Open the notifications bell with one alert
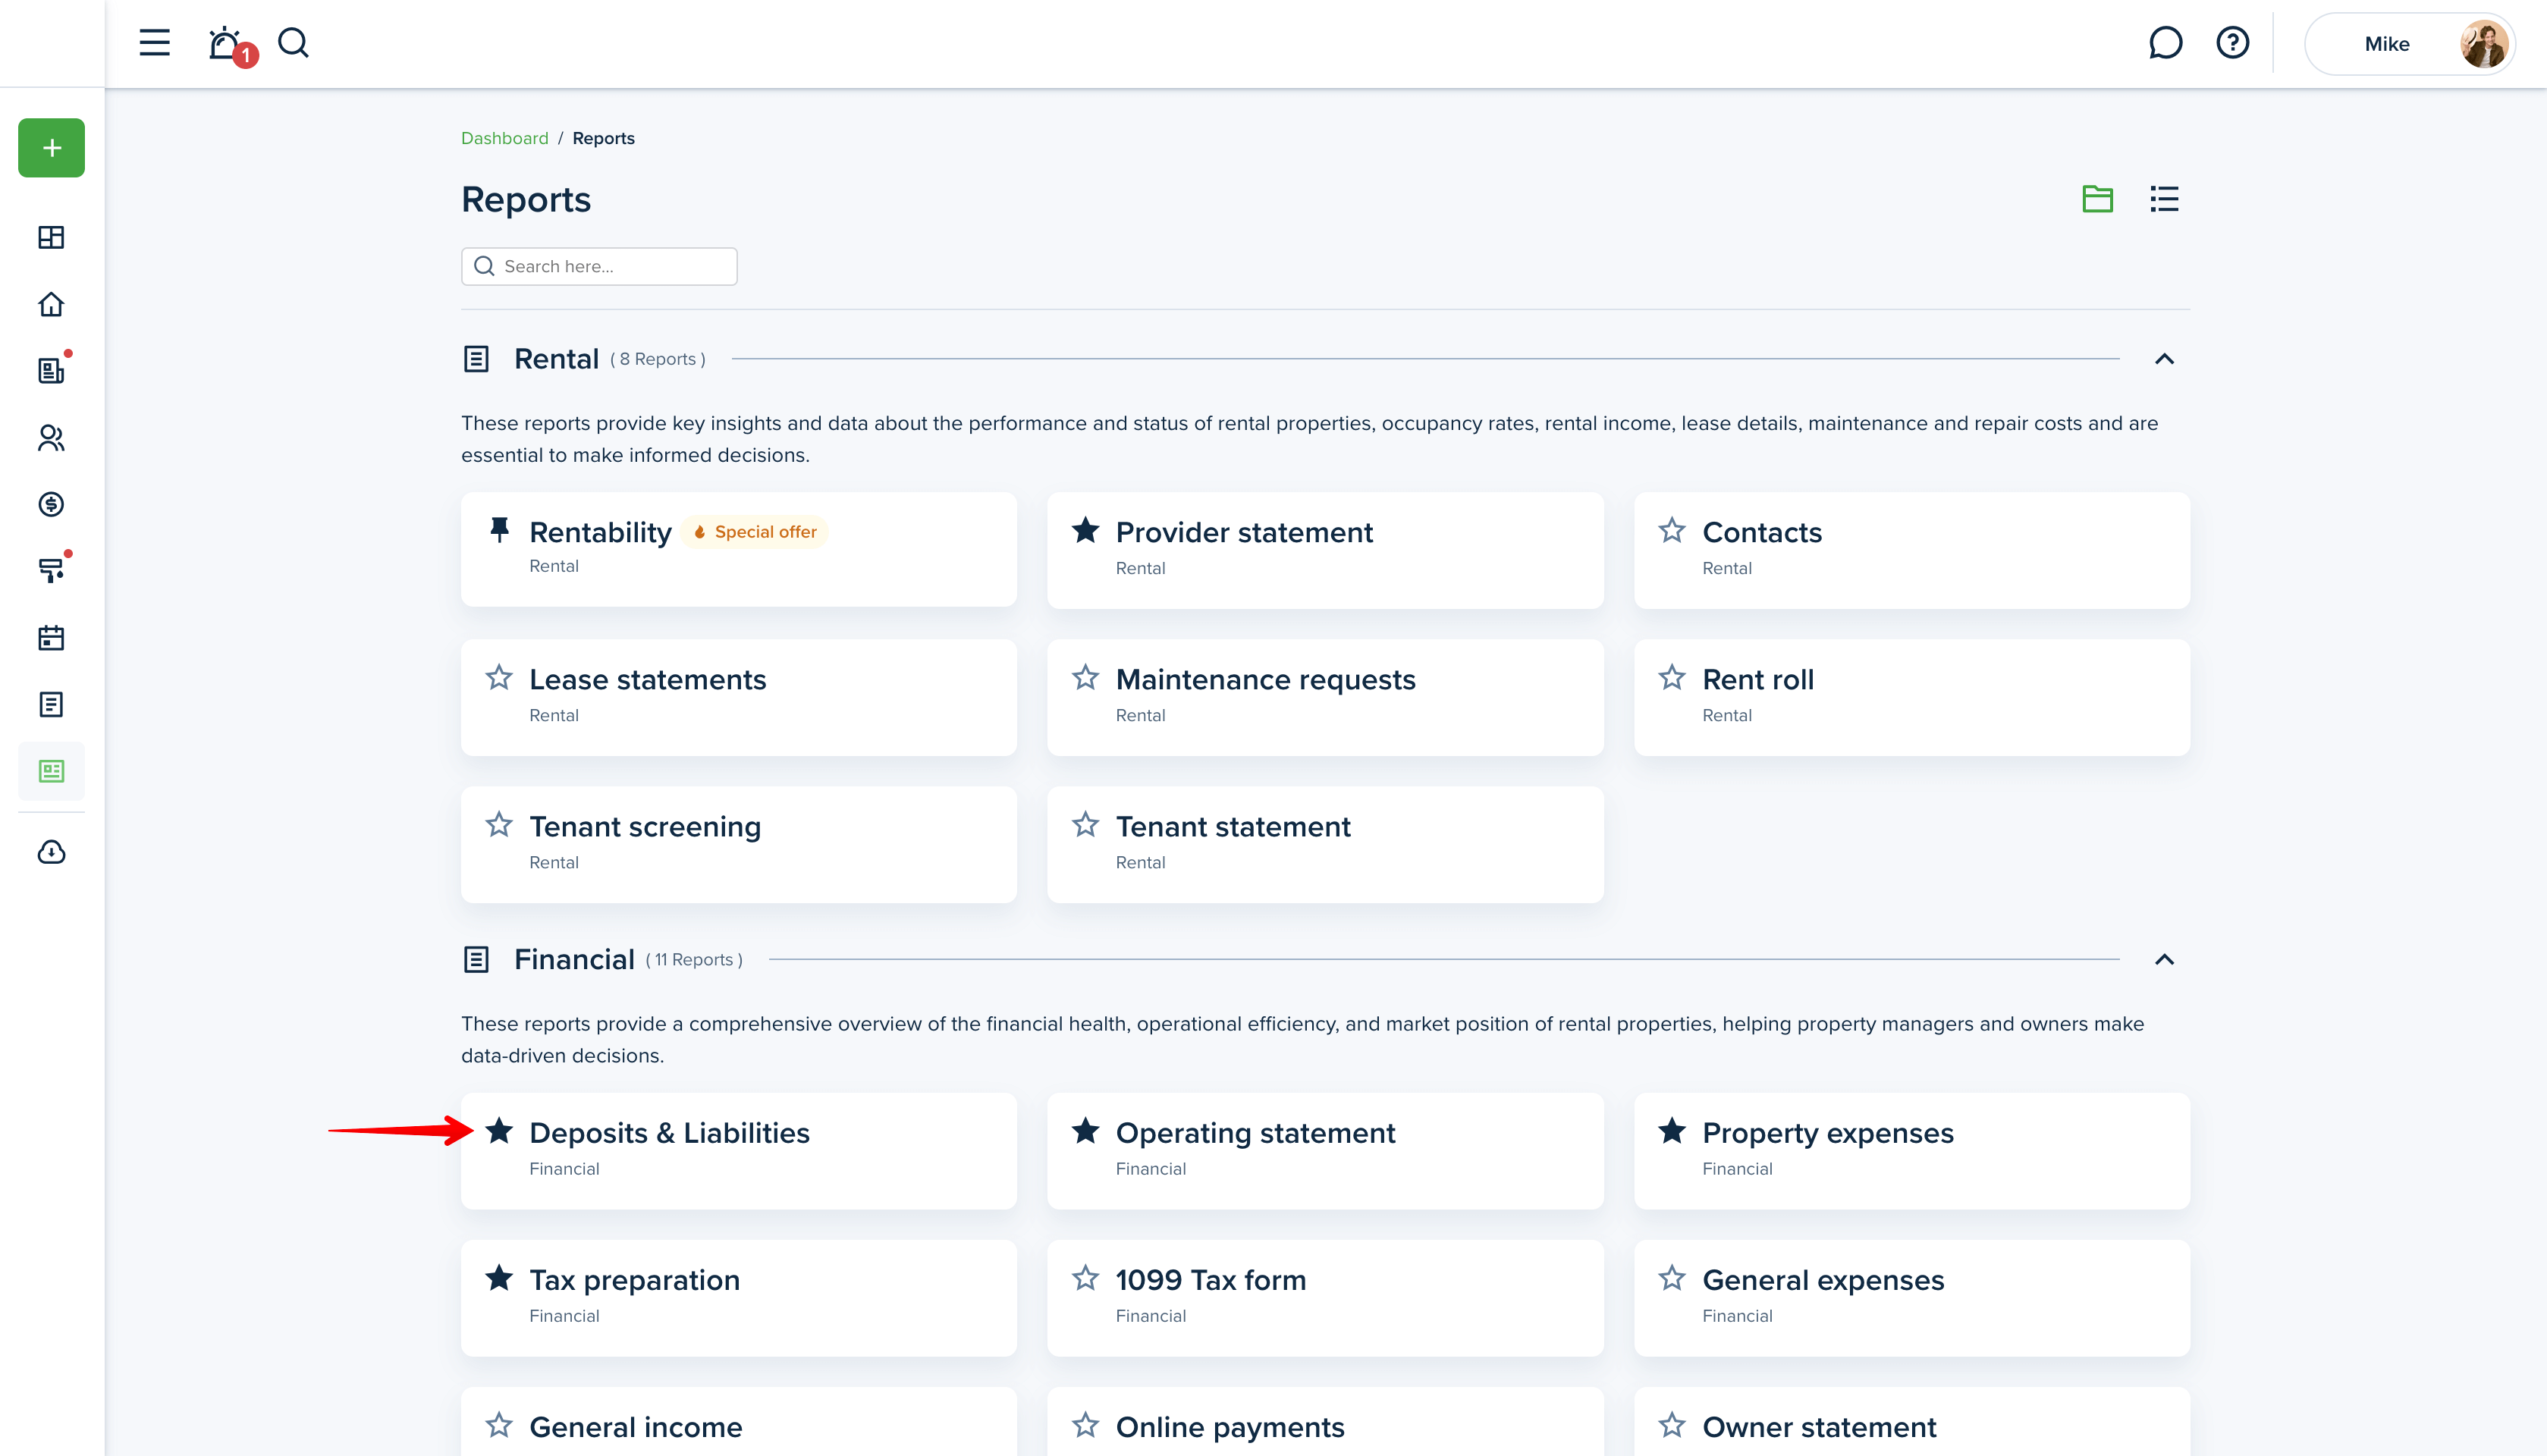The width and height of the screenshot is (2547, 1456). (231, 45)
